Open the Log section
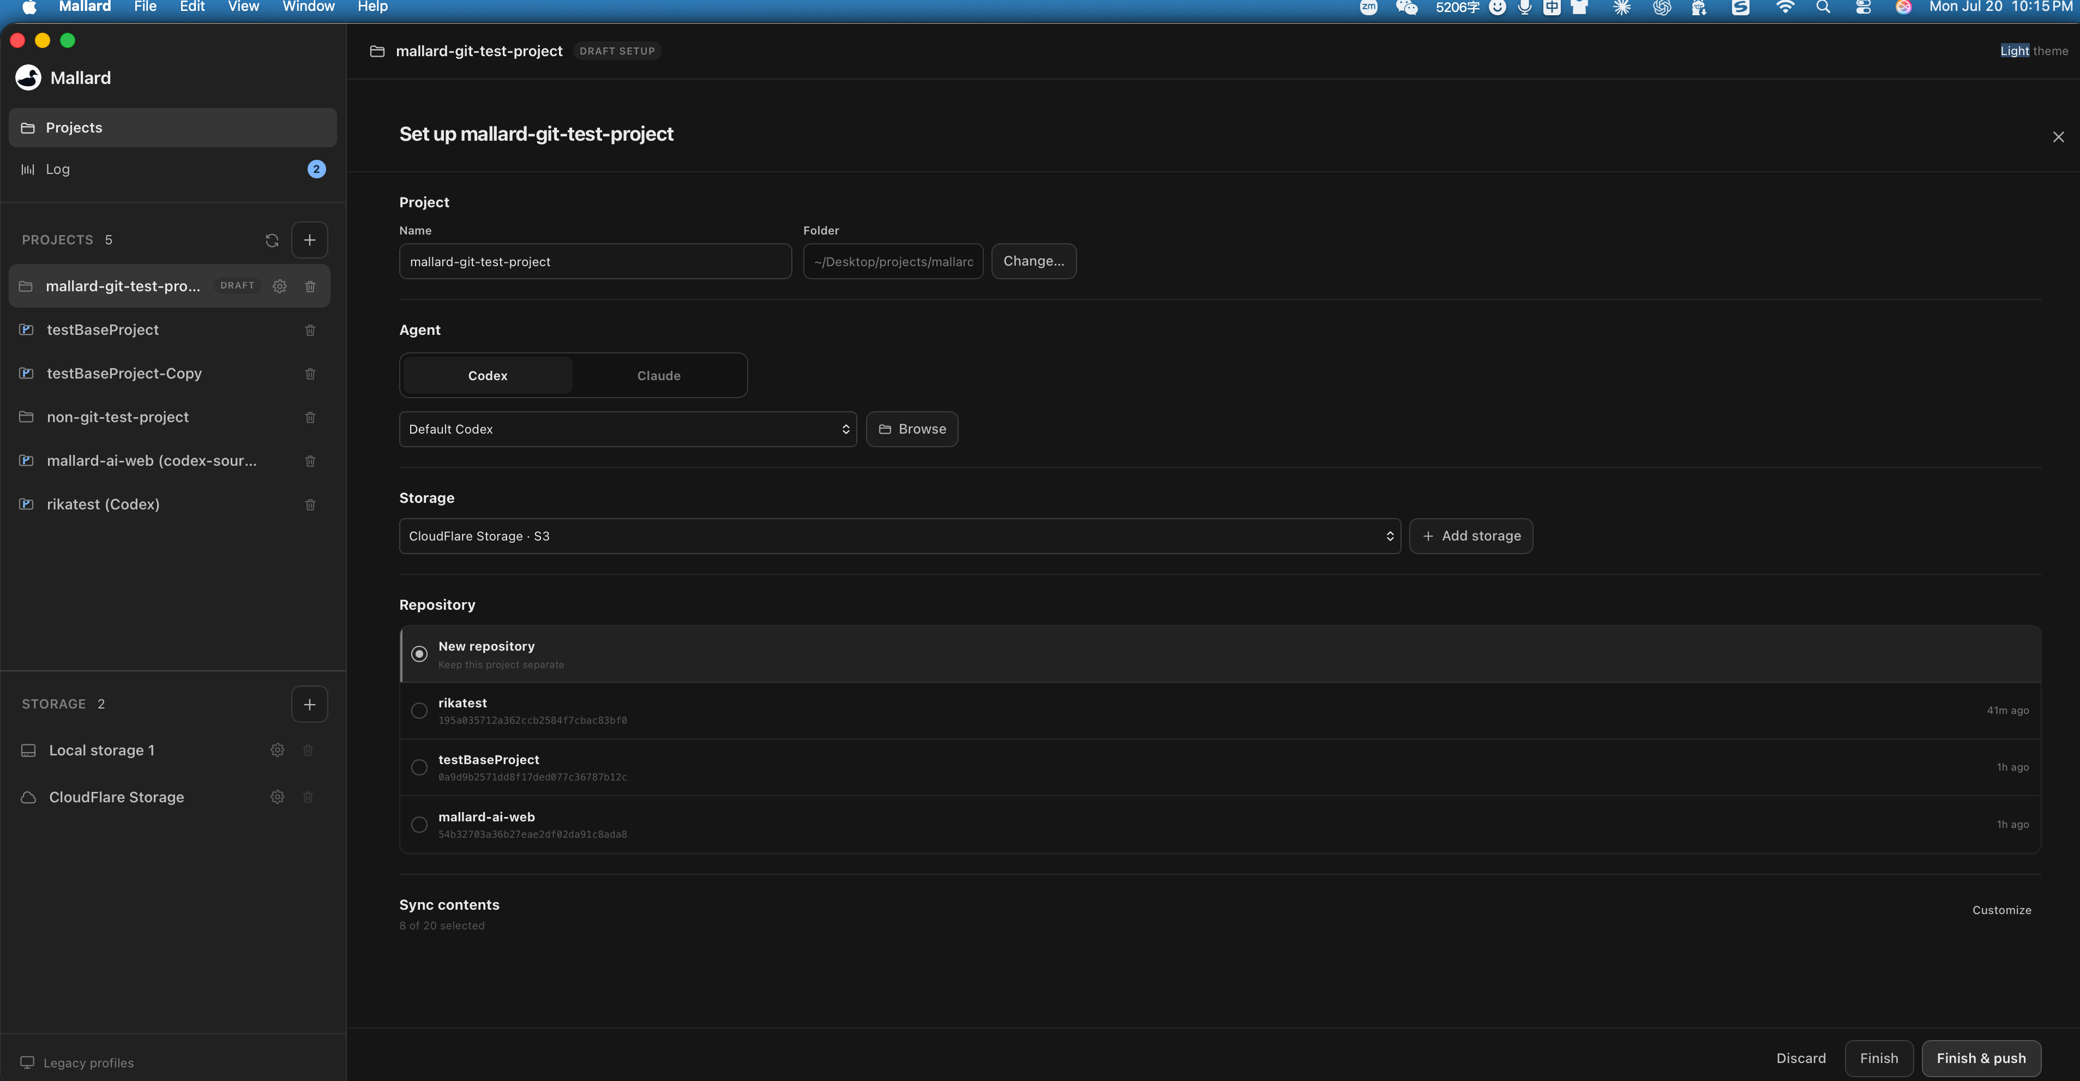The image size is (2080, 1081). [173, 169]
